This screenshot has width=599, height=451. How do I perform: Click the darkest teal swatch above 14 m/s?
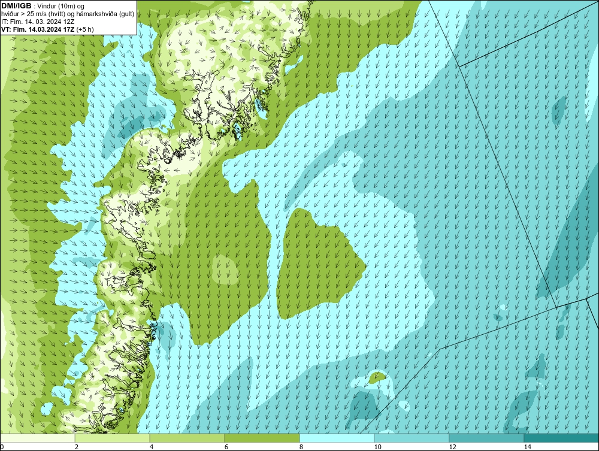562,438
